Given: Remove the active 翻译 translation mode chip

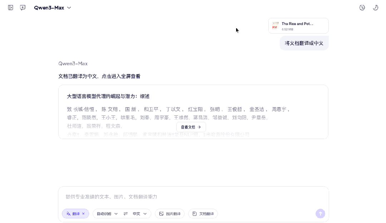Looking at the screenshot, I should (x=83, y=213).
